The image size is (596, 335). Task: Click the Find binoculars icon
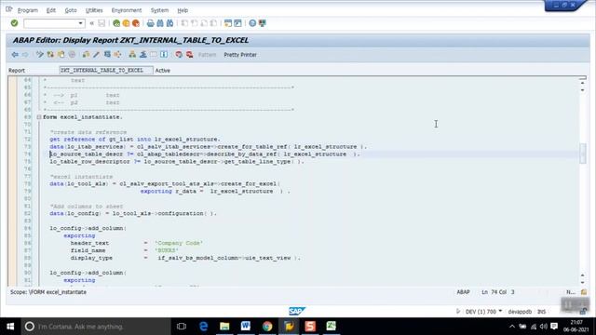(x=160, y=23)
